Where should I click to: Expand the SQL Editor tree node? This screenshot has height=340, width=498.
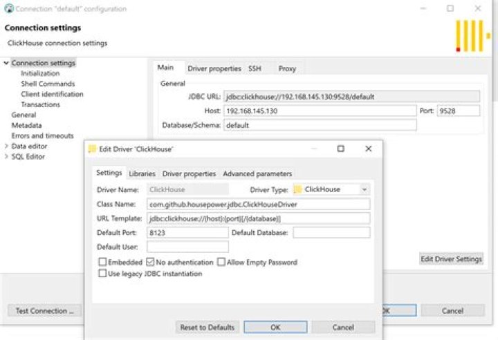[x=6, y=156]
